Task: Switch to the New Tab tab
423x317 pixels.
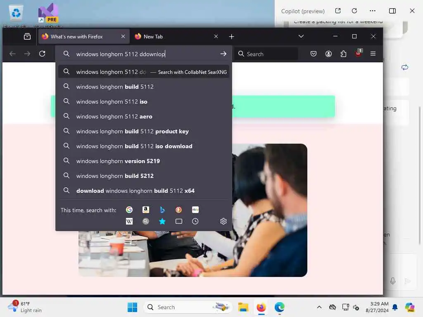Action: 176,36
